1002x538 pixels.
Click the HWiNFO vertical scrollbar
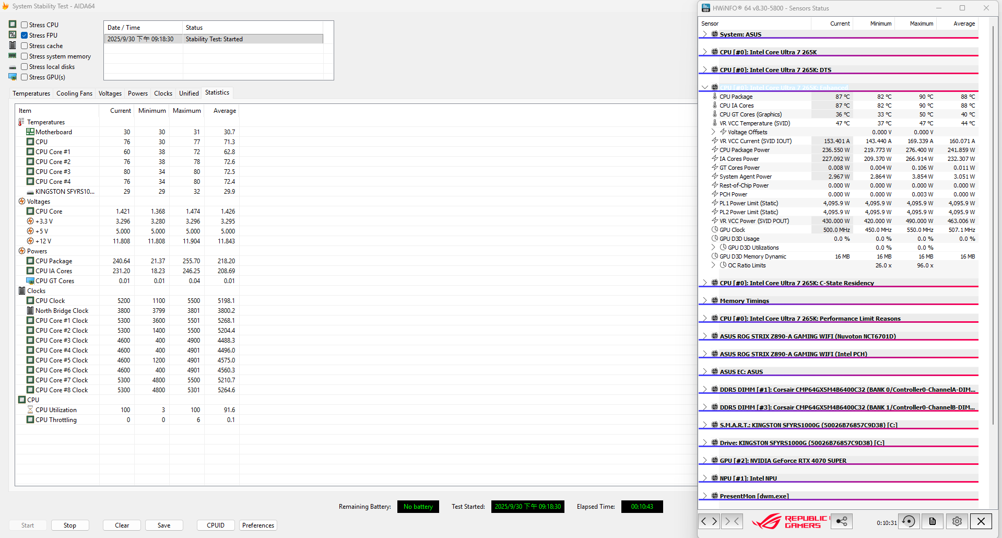pyautogui.click(x=993, y=225)
